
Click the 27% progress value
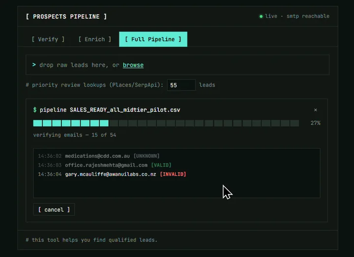[x=315, y=123]
